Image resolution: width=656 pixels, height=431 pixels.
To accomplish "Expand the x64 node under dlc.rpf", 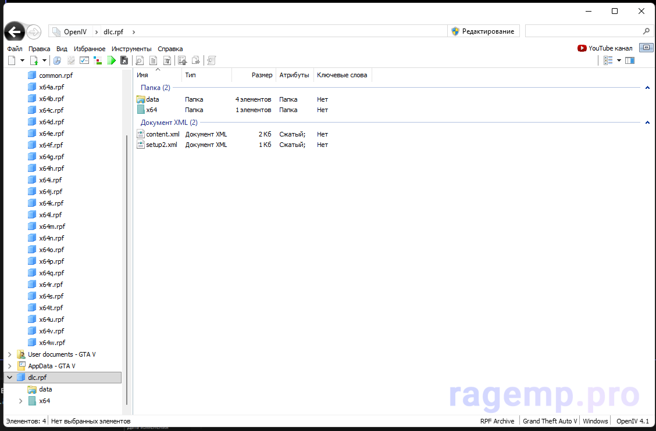I will (21, 401).
